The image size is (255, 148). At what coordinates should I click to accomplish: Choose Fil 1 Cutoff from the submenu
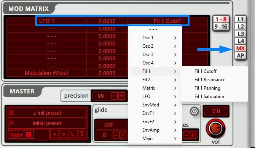[214, 71]
